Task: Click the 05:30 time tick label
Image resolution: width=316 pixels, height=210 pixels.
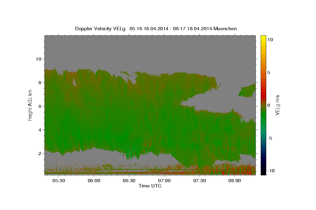Action: pos(59,181)
